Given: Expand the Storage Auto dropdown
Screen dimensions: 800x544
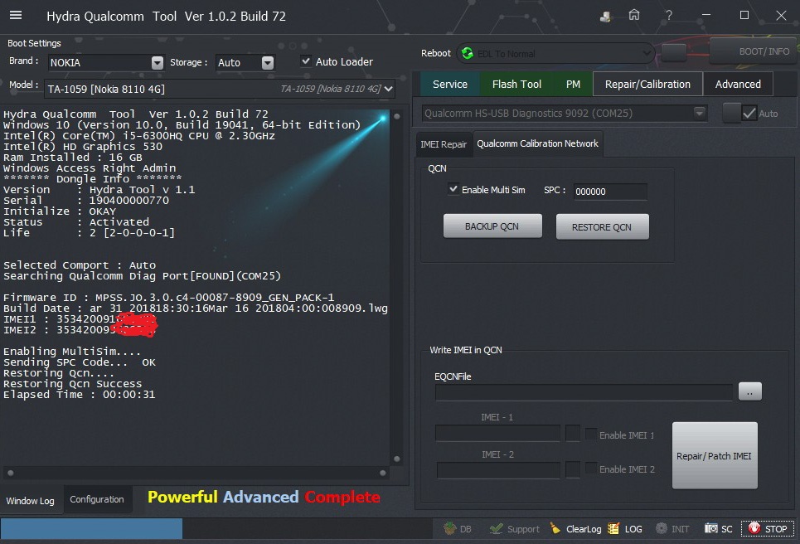Looking at the screenshot, I should [267, 63].
